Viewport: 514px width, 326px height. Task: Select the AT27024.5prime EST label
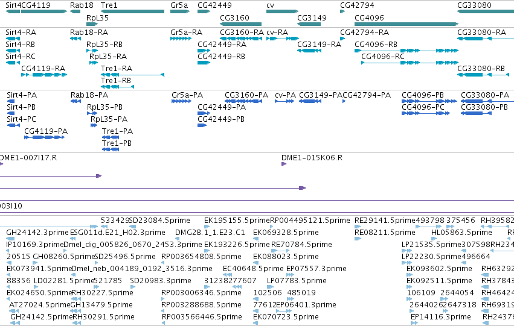(x=40, y=305)
